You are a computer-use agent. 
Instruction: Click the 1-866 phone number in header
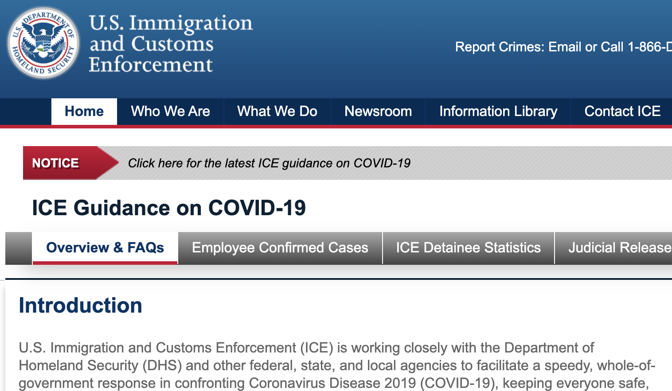tap(649, 47)
